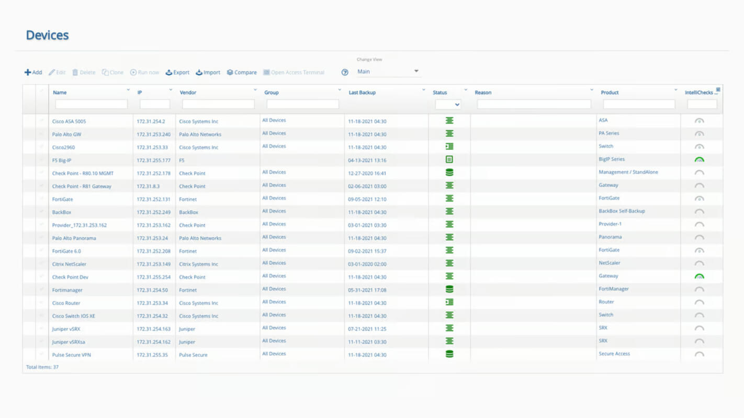Image resolution: width=744 pixels, height=418 pixels.
Task: Expand the IP column header menu arrow
Action: tap(171, 90)
